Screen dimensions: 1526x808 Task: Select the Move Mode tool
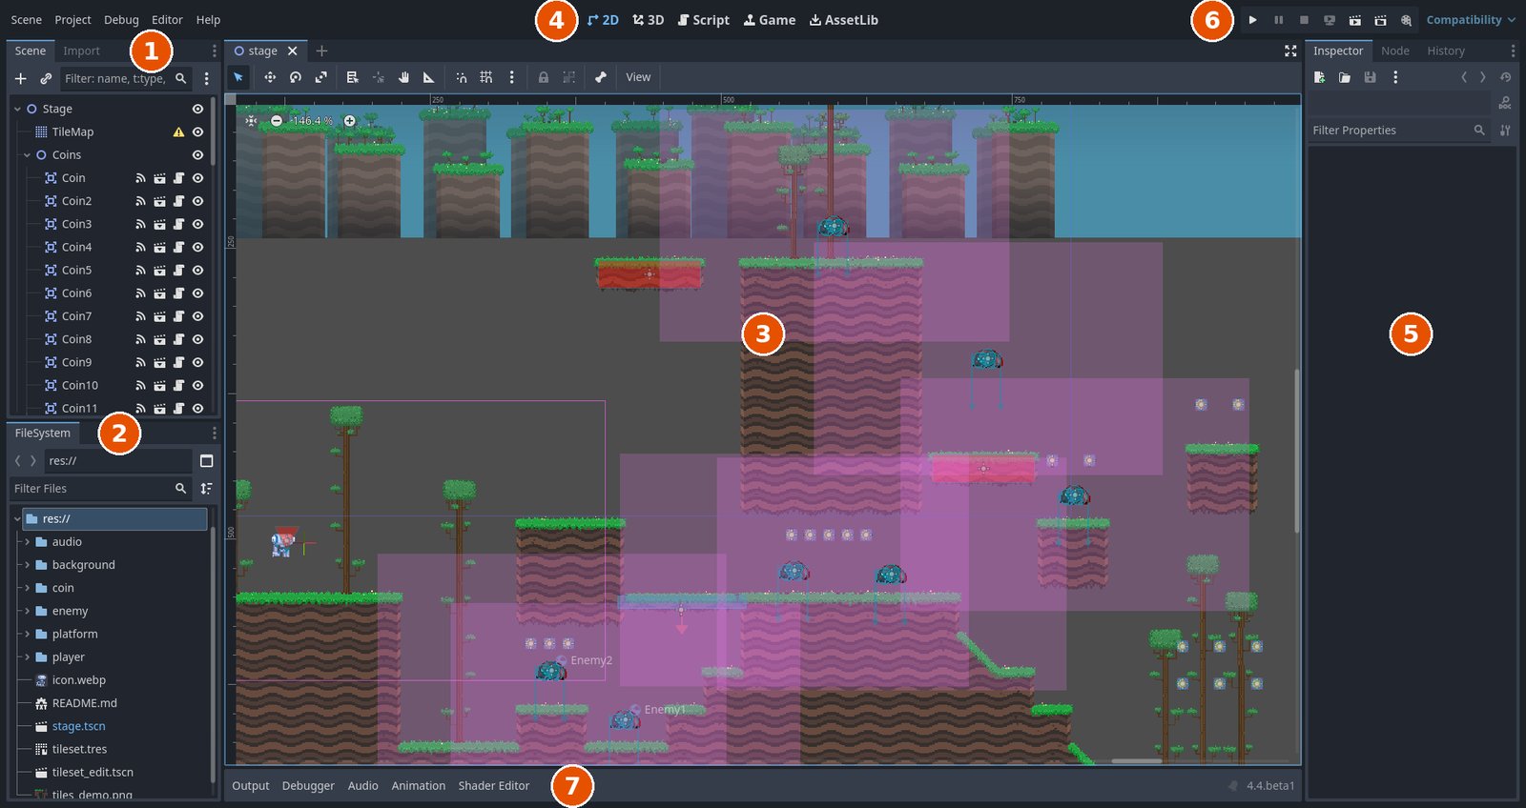pyautogui.click(x=270, y=77)
